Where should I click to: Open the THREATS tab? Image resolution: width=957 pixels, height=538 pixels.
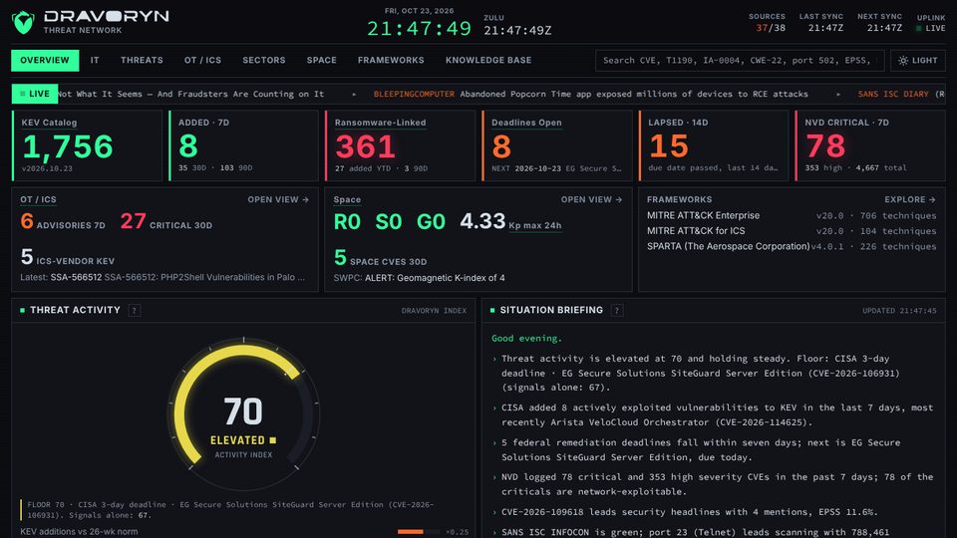pos(142,61)
